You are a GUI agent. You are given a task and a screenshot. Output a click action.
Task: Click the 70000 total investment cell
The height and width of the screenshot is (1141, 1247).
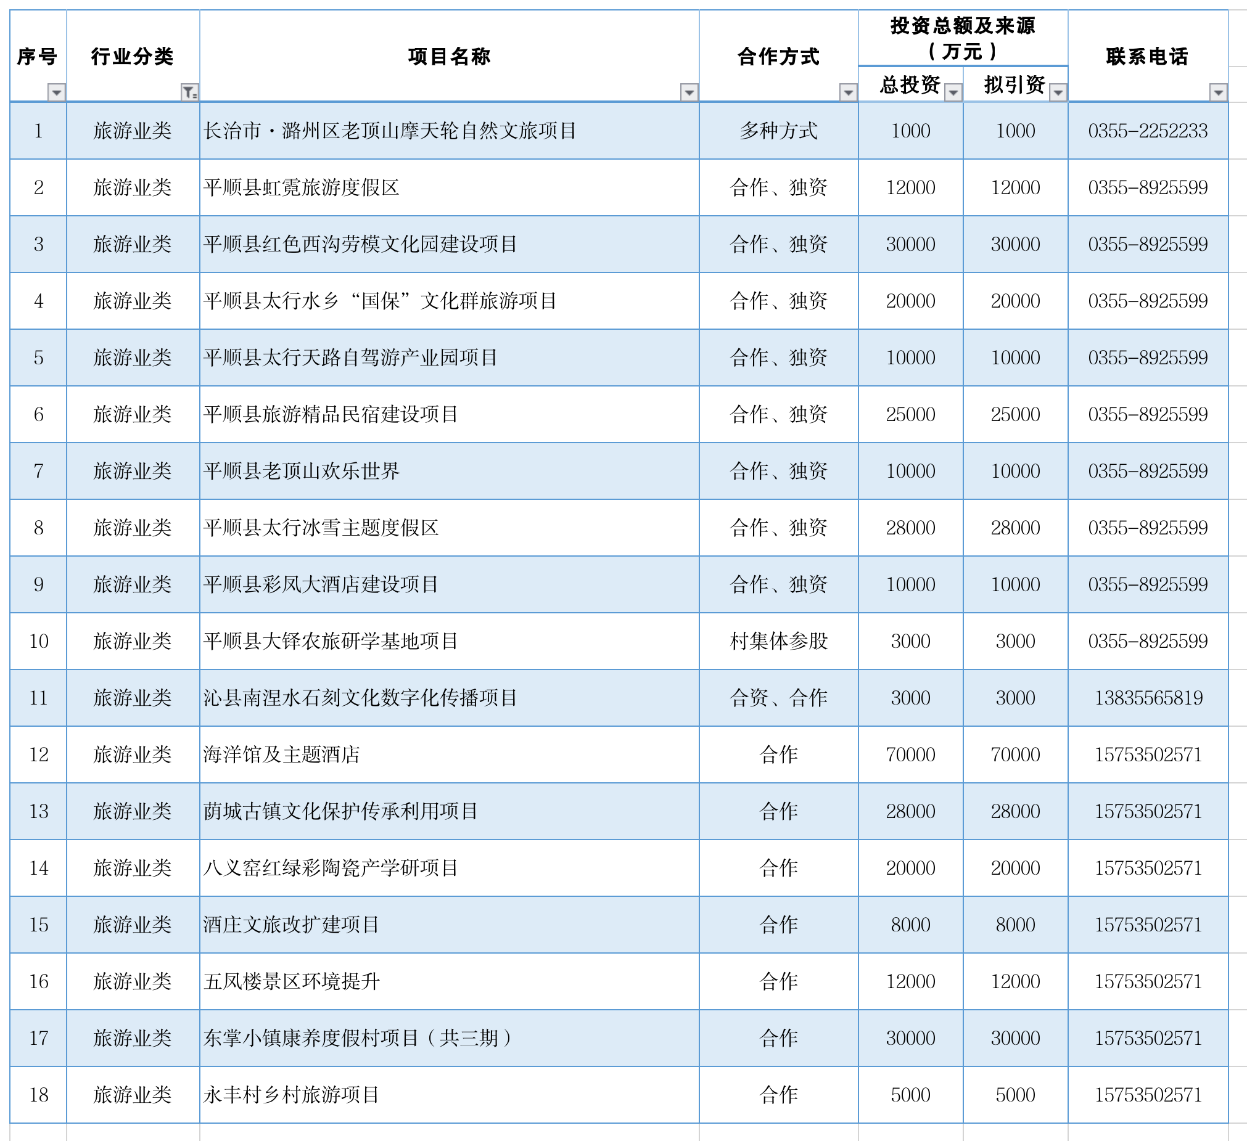(910, 754)
